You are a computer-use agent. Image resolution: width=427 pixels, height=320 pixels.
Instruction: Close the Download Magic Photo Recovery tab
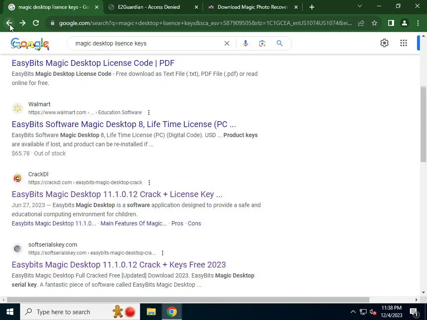click(296, 7)
